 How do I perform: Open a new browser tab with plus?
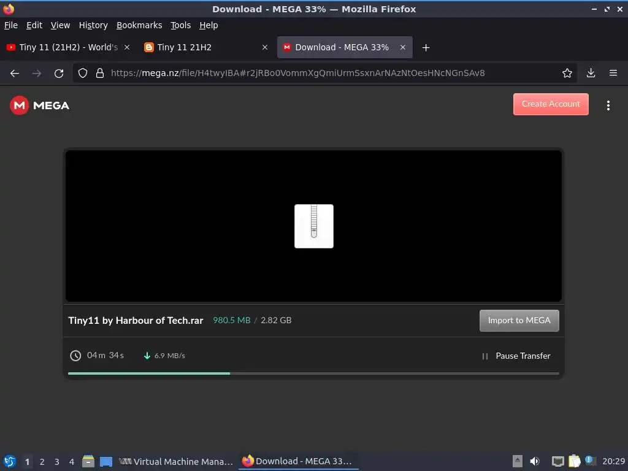tap(426, 48)
